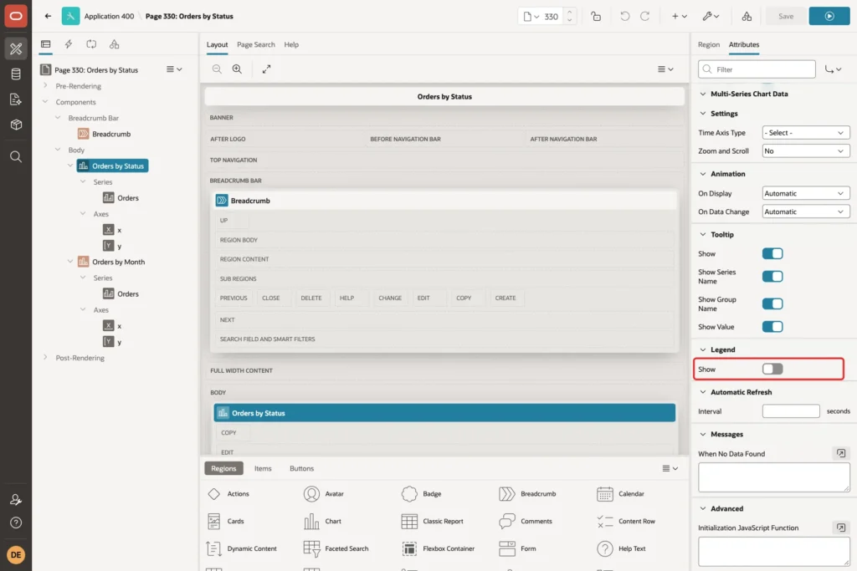Select Orders by Status tree node
The height and width of the screenshot is (571, 857).
click(113, 166)
